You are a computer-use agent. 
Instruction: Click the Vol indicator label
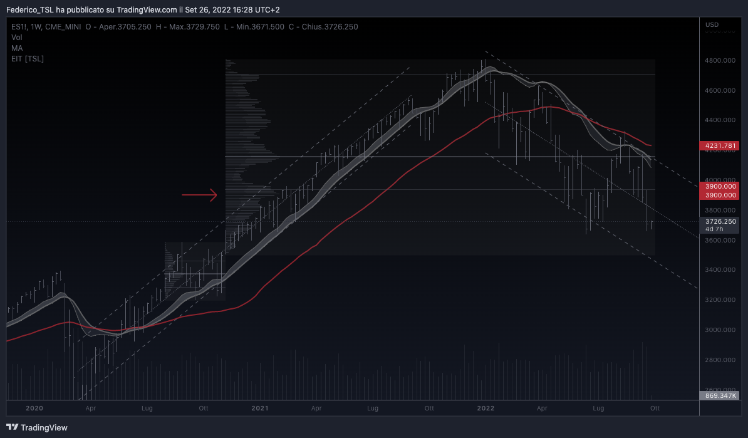pos(17,37)
